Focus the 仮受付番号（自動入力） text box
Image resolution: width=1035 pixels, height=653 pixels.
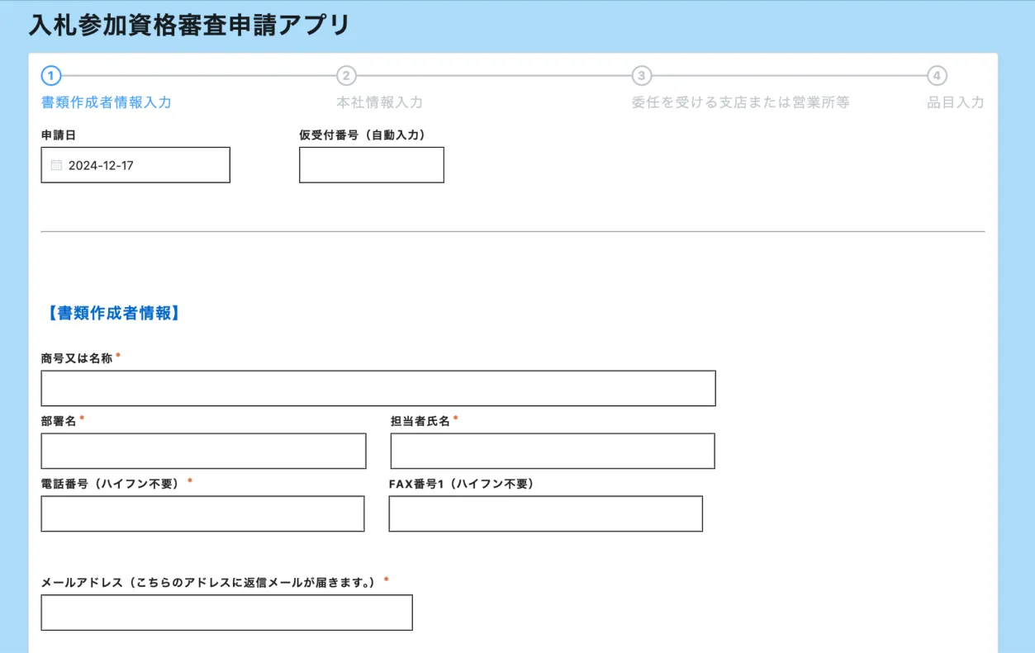(371, 165)
